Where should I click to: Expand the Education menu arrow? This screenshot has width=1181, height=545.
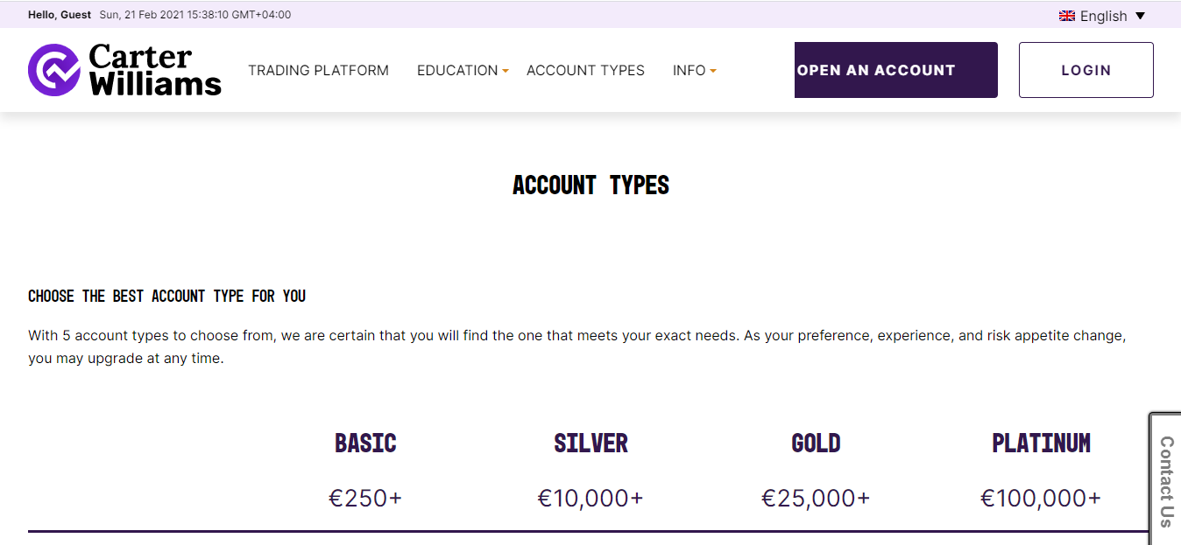pyautogui.click(x=506, y=71)
